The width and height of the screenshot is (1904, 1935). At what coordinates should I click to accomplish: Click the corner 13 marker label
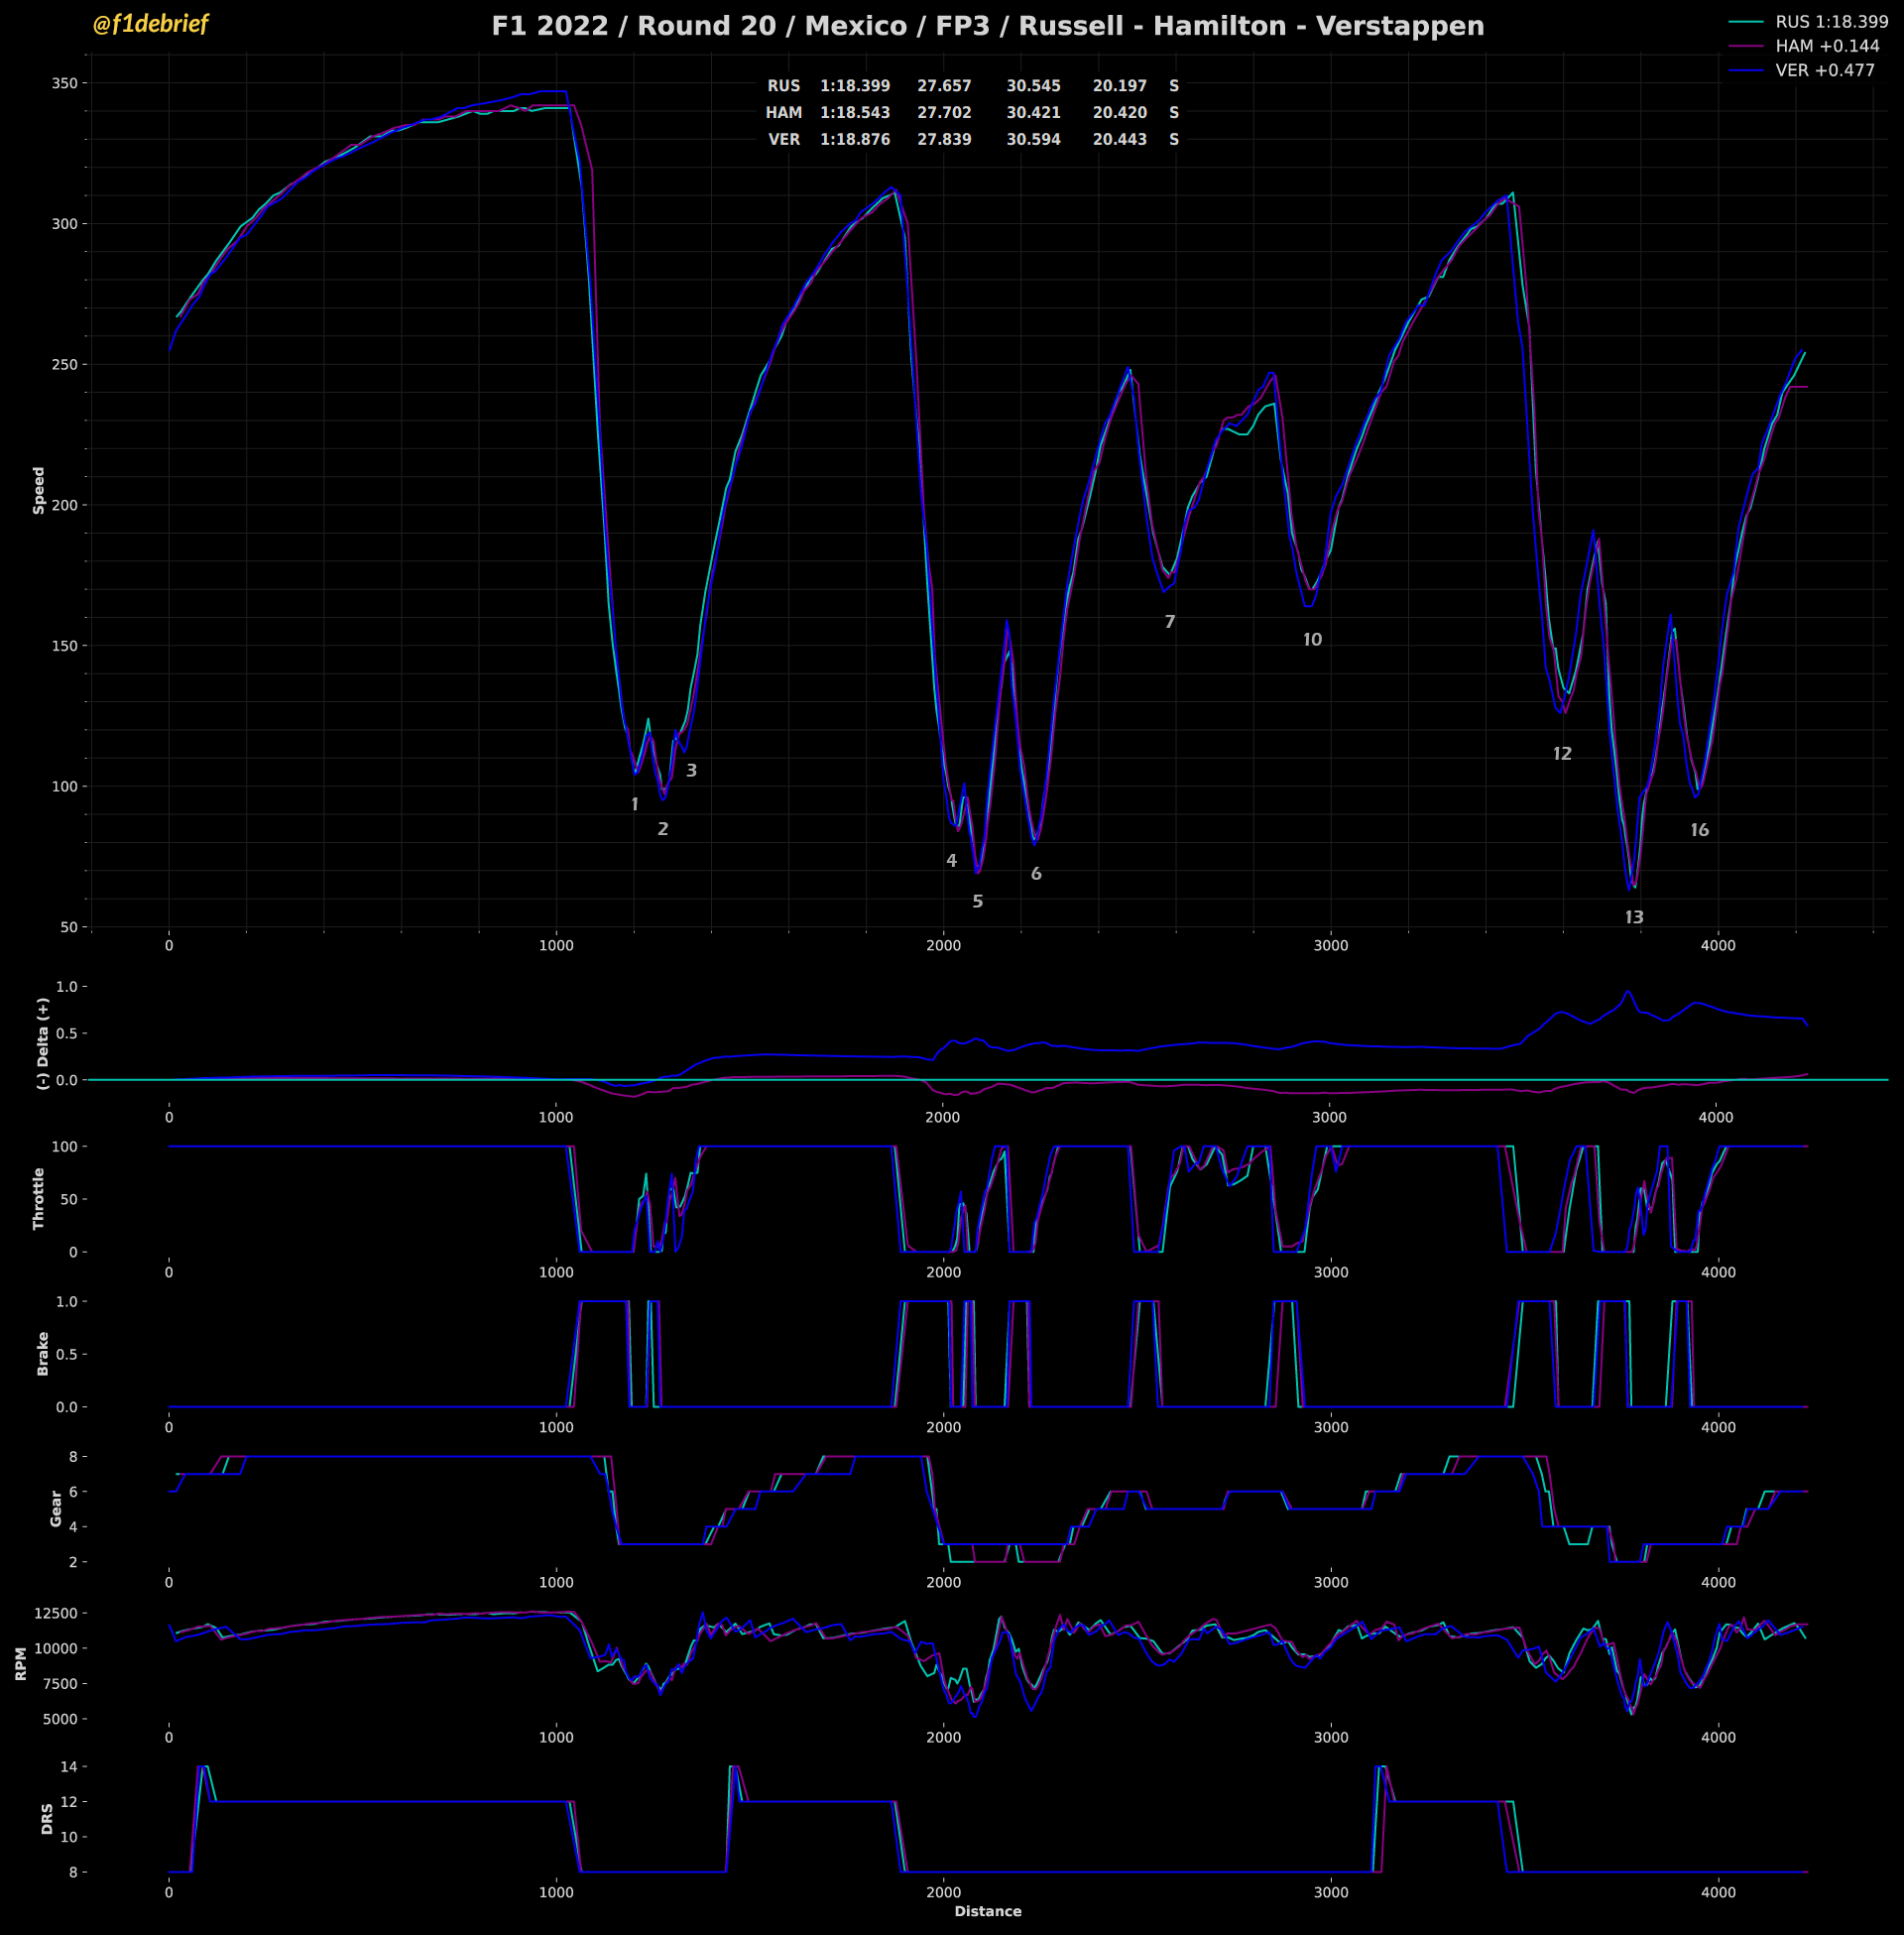(x=1633, y=917)
